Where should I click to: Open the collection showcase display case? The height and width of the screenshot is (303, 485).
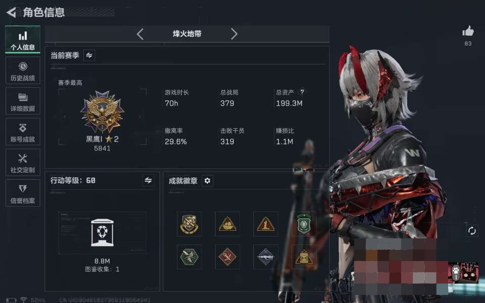click(103, 232)
